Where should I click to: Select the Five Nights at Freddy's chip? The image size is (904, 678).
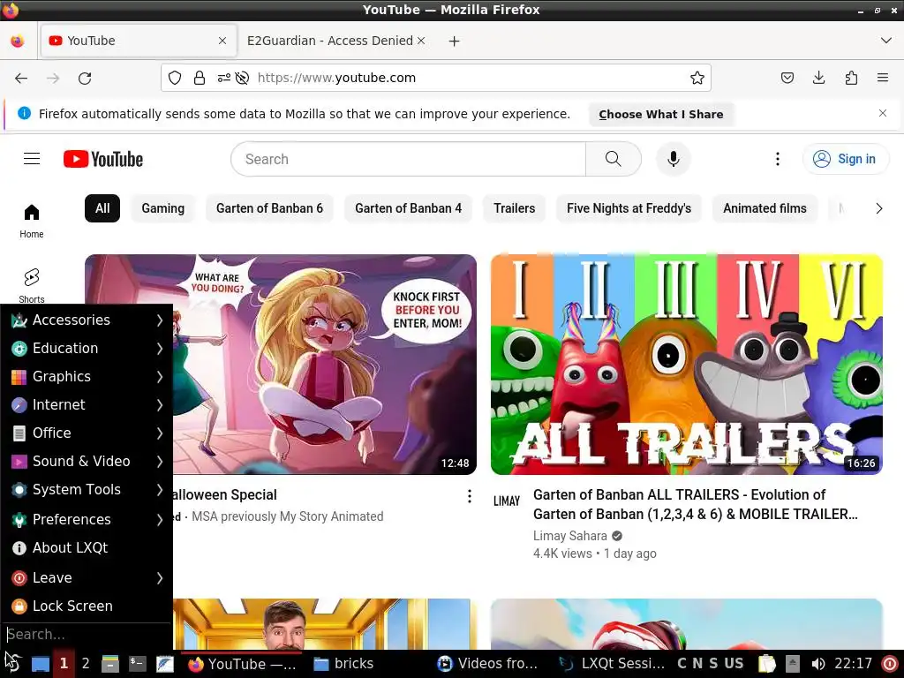(629, 208)
